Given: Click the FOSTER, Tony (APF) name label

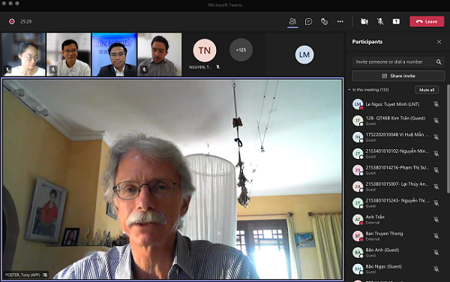Looking at the screenshot, I should (x=22, y=274).
